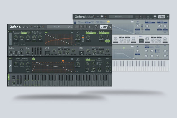Click the Marcator preset name display

click(x=57, y=27)
